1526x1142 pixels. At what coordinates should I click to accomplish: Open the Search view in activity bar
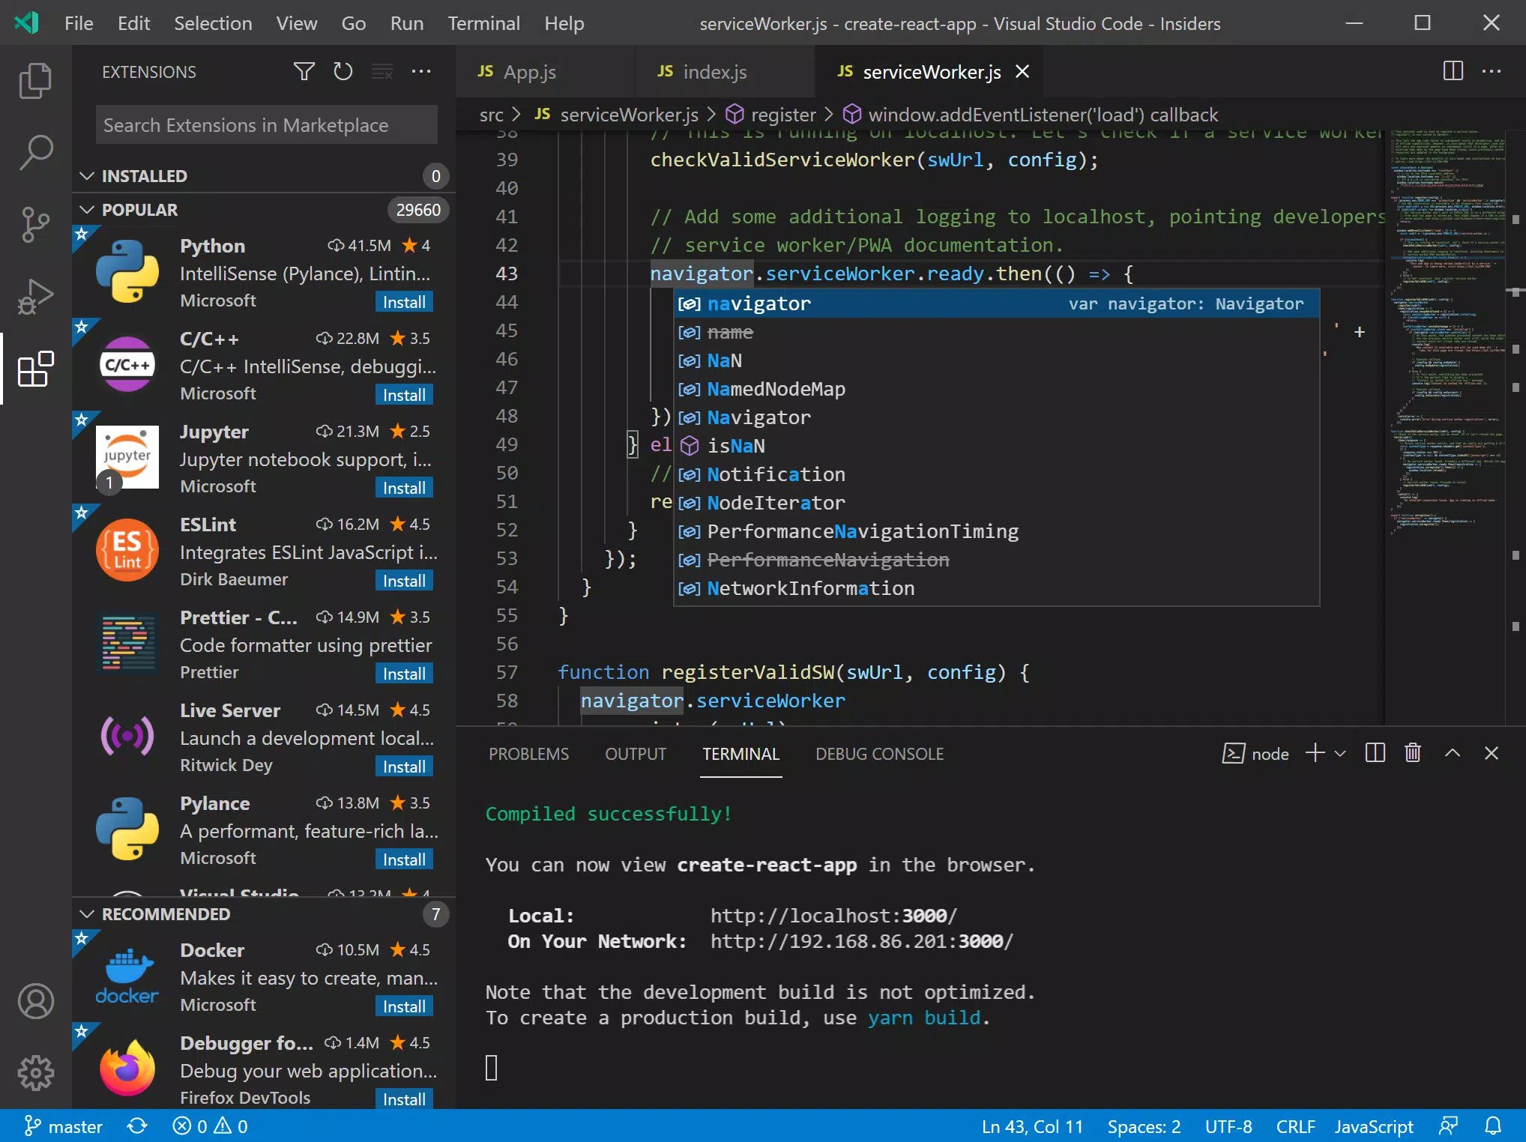(x=35, y=153)
